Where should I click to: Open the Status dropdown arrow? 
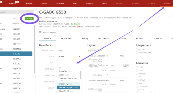[79, 56]
